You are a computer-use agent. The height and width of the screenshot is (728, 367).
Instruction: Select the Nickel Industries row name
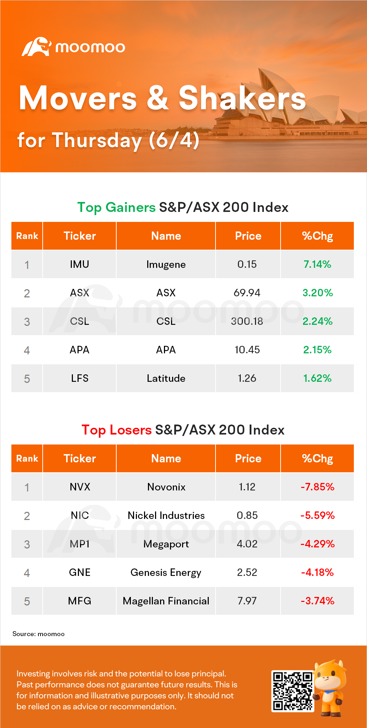coord(166,515)
